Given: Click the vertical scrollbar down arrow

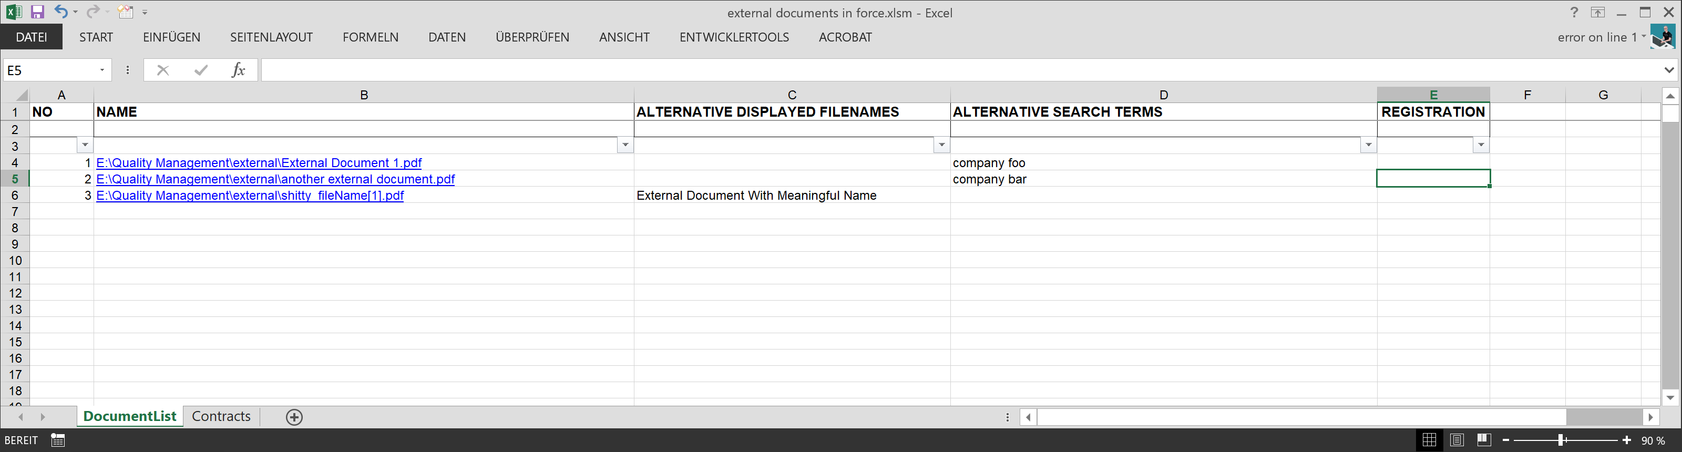Looking at the screenshot, I should [x=1670, y=397].
